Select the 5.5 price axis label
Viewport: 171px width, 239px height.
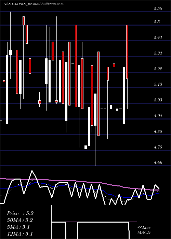[x=157, y=22]
